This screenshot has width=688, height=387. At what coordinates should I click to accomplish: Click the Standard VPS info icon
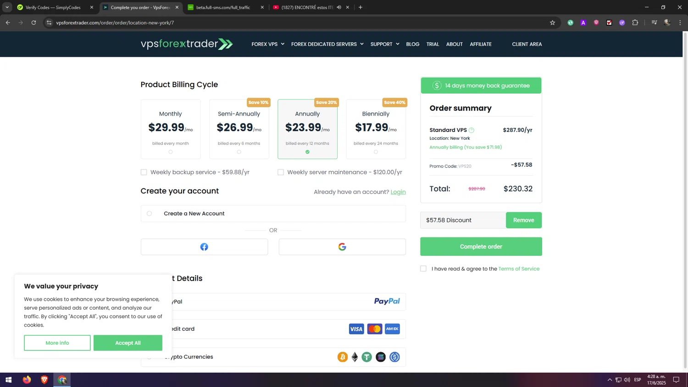click(472, 130)
